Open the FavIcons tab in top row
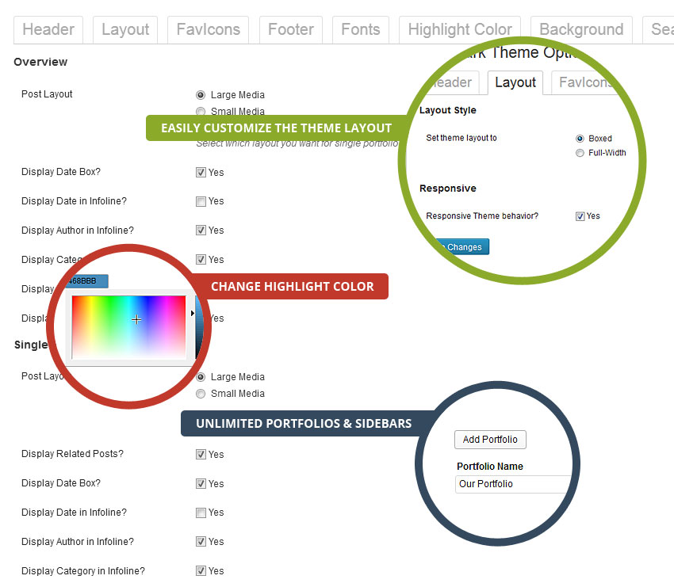Image resolution: width=674 pixels, height=587 pixels. point(208,29)
